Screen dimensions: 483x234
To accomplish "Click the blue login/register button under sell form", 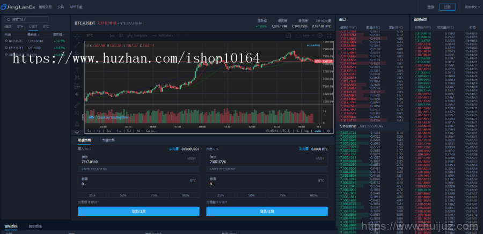I will (267, 211).
